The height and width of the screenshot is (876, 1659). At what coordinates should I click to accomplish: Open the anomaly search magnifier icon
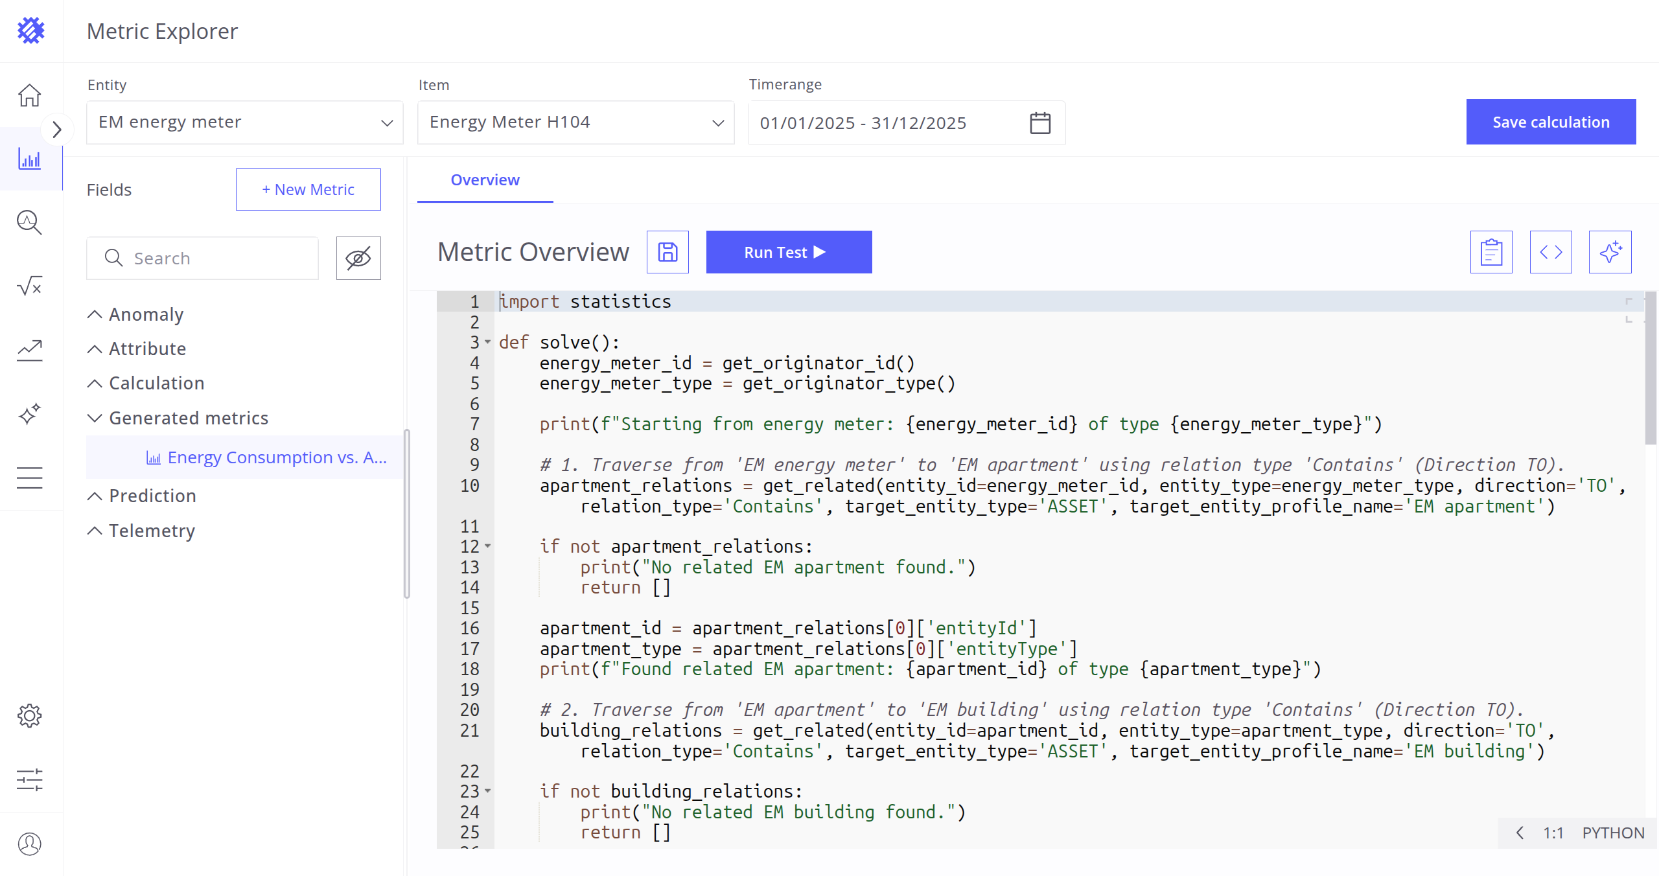click(30, 222)
